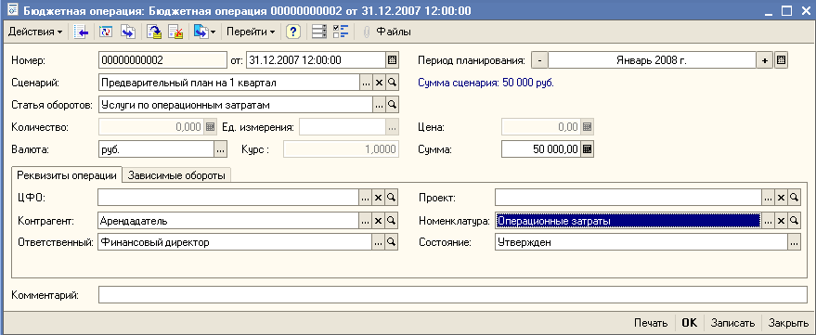Open selection for ЦФО field
This screenshot has width=816, height=335.
click(x=366, y=198)
